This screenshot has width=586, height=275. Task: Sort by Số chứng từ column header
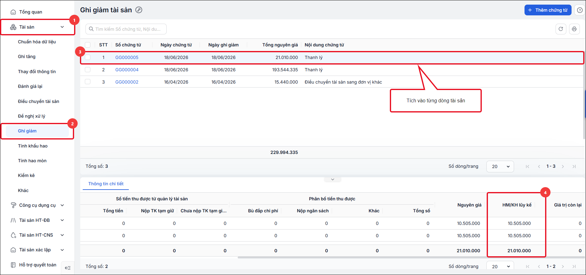click(128, 45)
